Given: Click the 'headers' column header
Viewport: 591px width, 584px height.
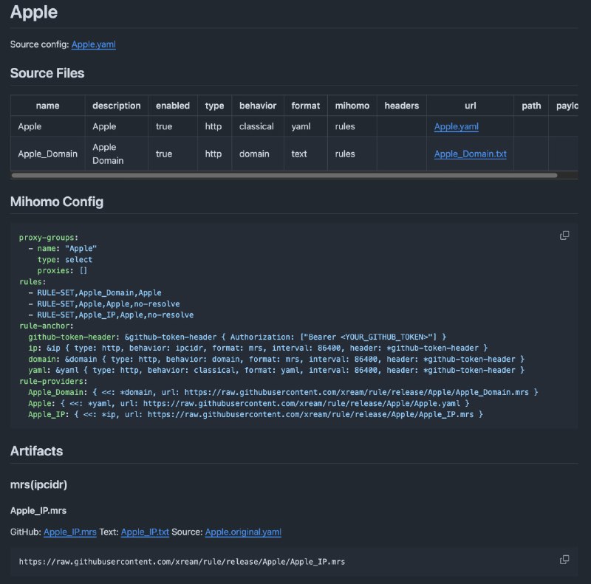Looking at the screenshot, I should coord(401,106).
